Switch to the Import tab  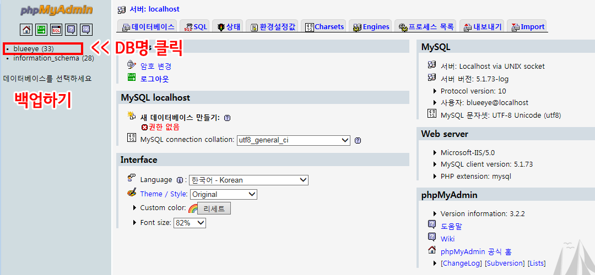click(x=528, y=26)
